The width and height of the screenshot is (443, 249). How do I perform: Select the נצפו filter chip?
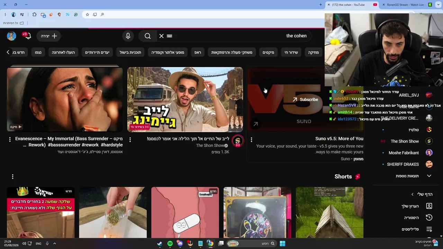[x=38, y=53]
